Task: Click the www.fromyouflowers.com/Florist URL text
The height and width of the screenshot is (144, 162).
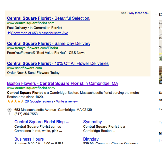Action: (33, 48)
